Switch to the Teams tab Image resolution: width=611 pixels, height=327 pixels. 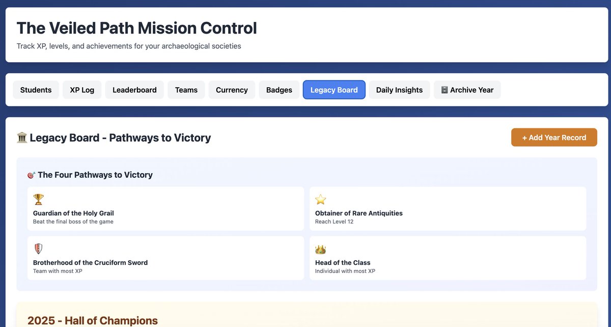(x=186, y=90)
